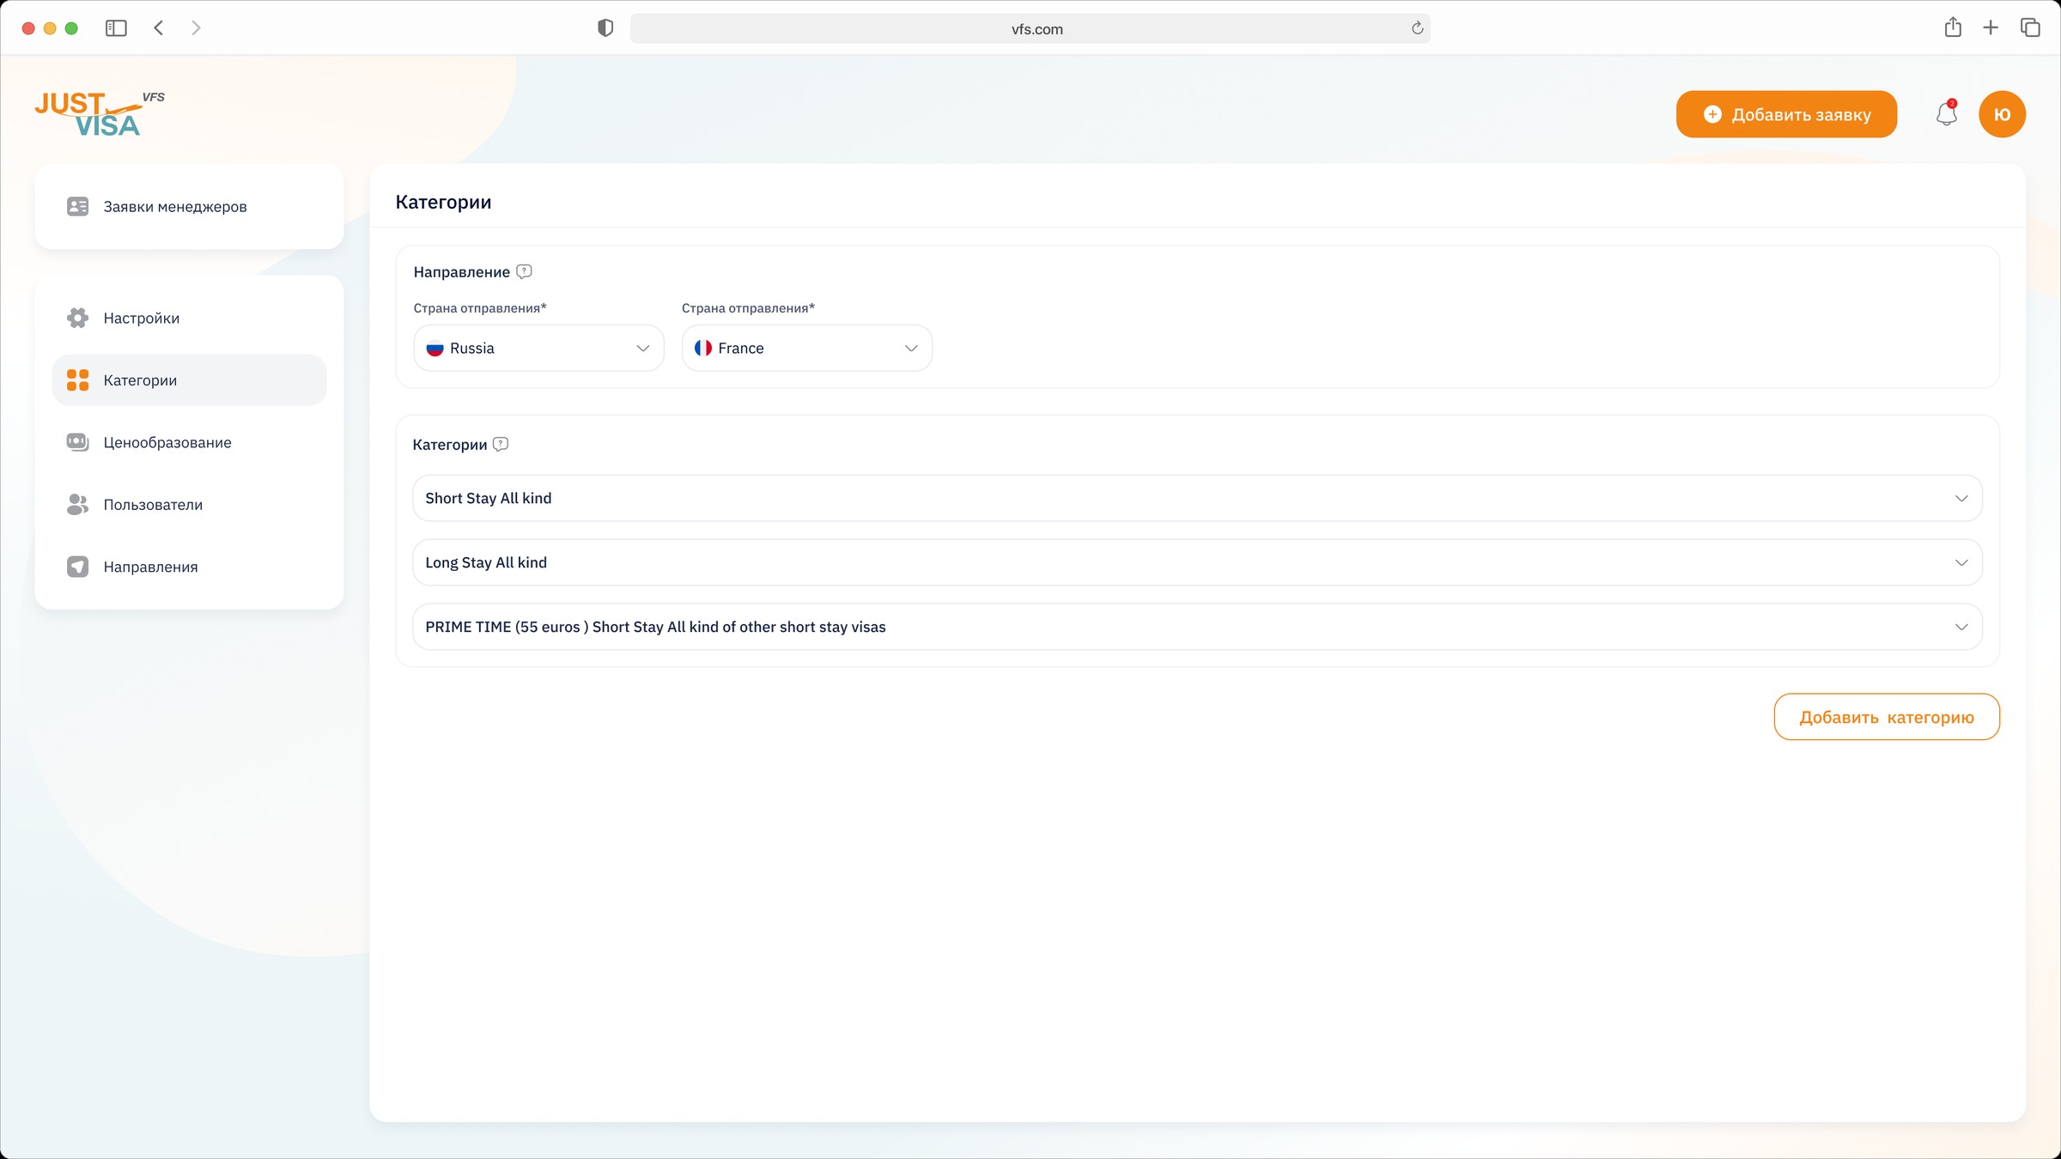
Task: Open Направления in the sidebar
Action: 189,567
